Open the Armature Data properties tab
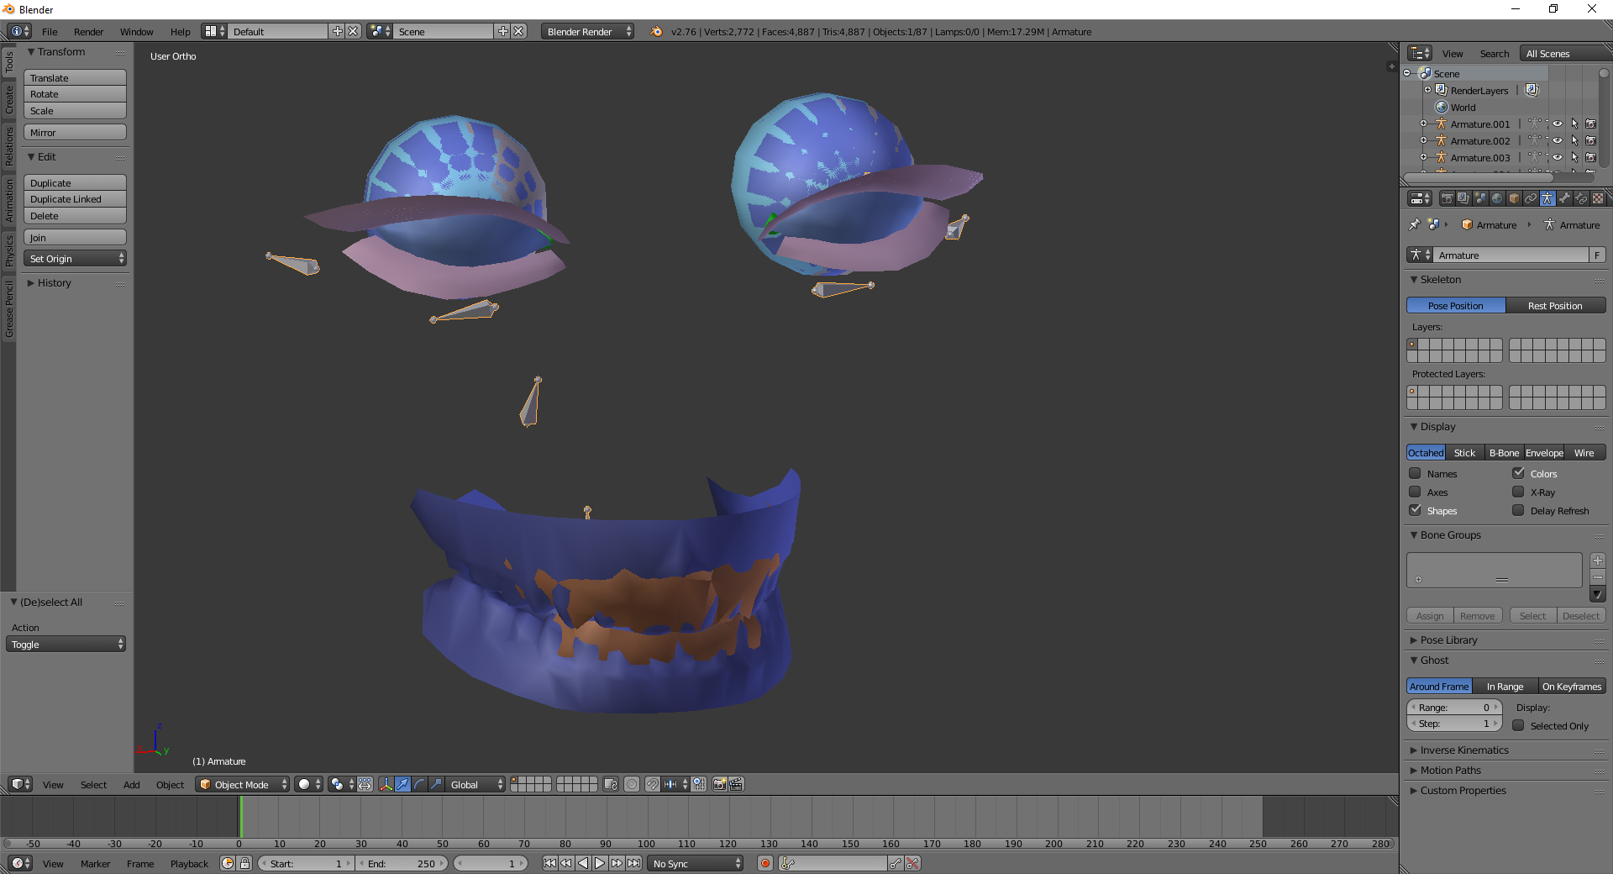 click(1547, 198)
